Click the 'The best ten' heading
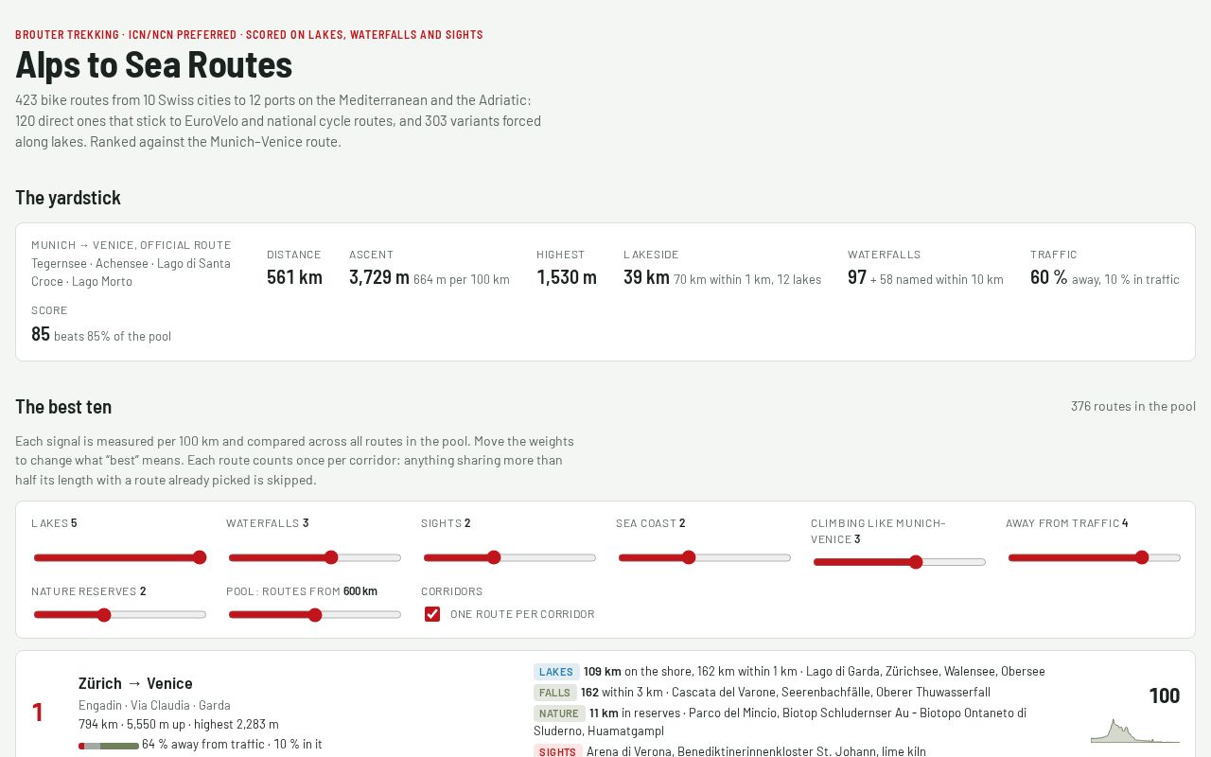1211x757 pixels. 63,407
